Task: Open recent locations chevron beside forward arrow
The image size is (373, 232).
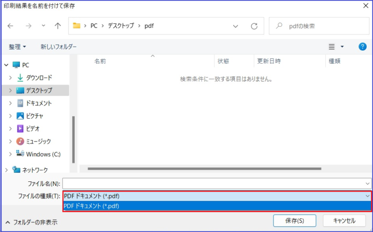Action: pyautogui.click(x=43, y=25)
